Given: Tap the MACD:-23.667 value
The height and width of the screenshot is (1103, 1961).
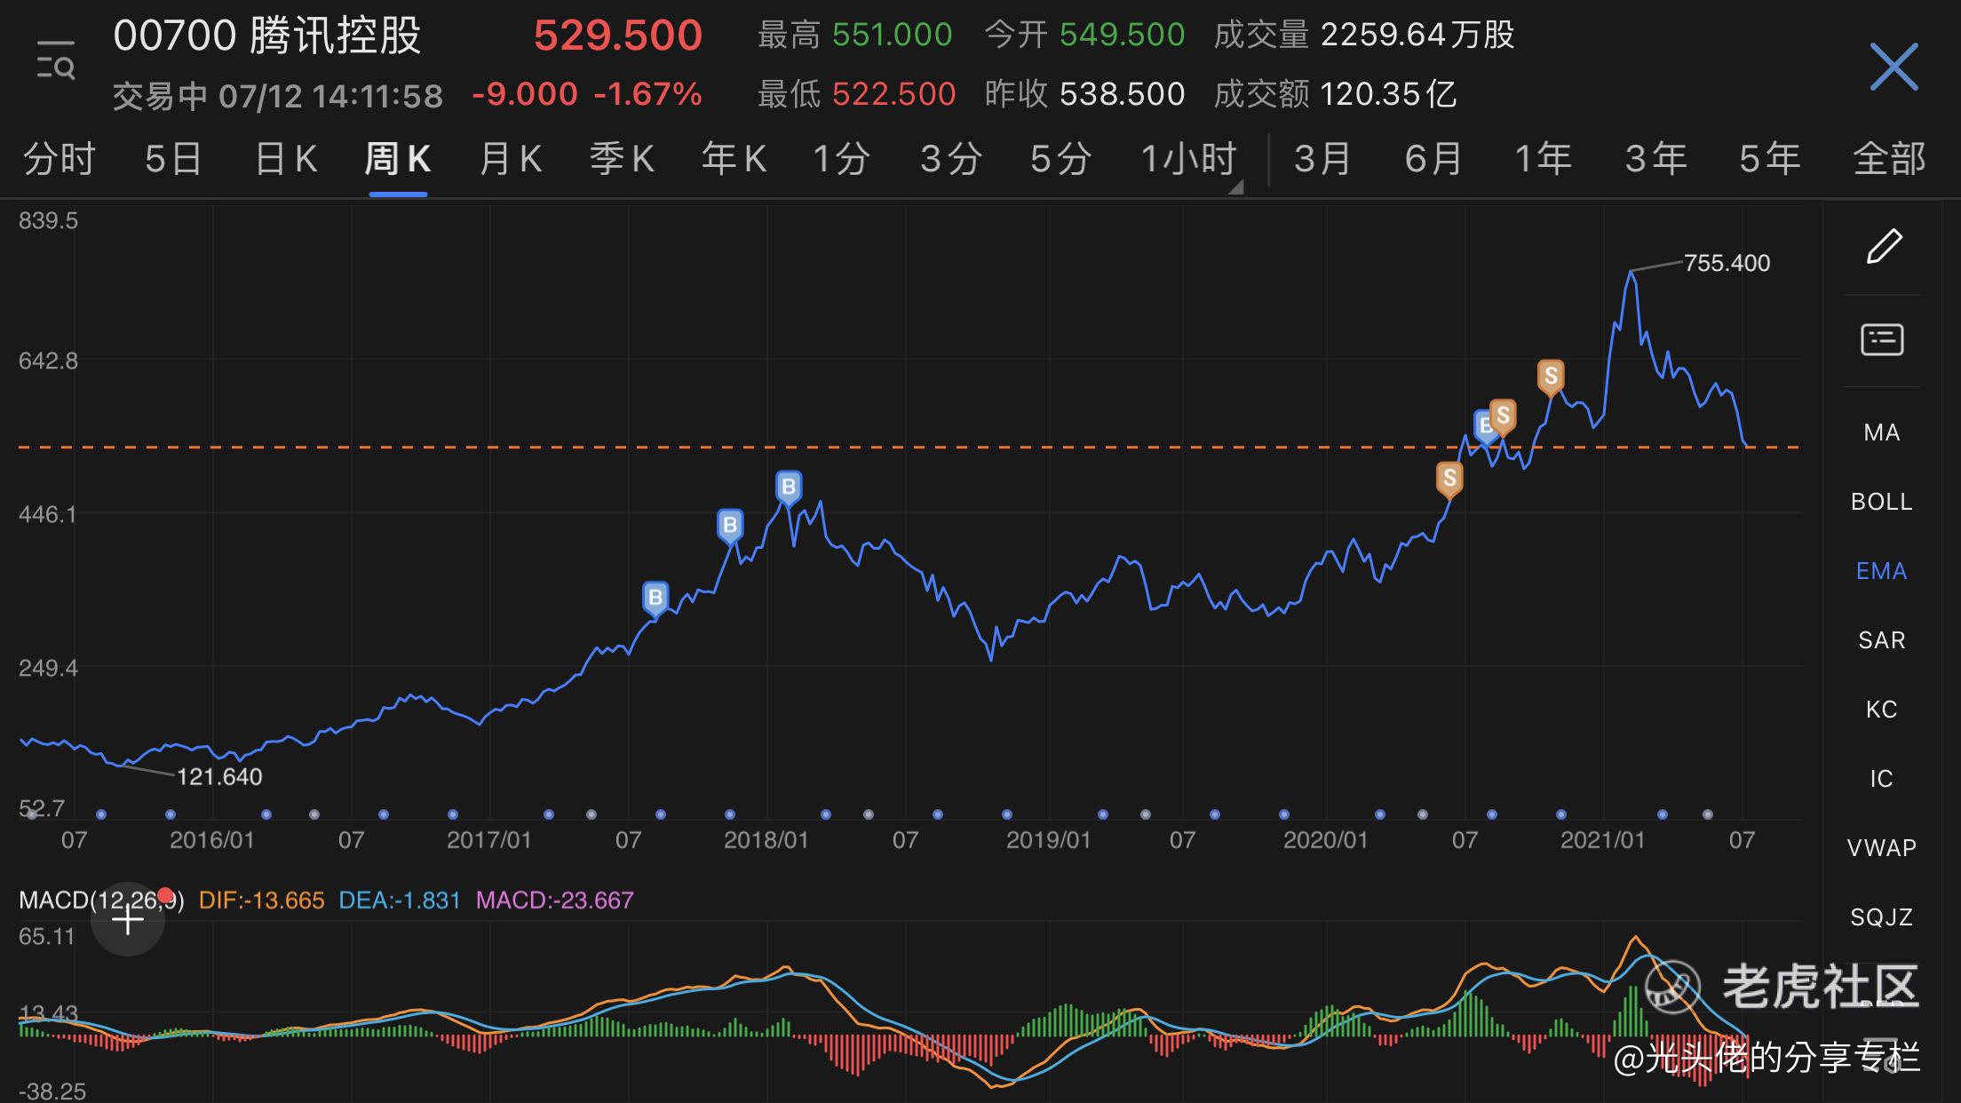Looking at the screenshot, I should [555, 901].
